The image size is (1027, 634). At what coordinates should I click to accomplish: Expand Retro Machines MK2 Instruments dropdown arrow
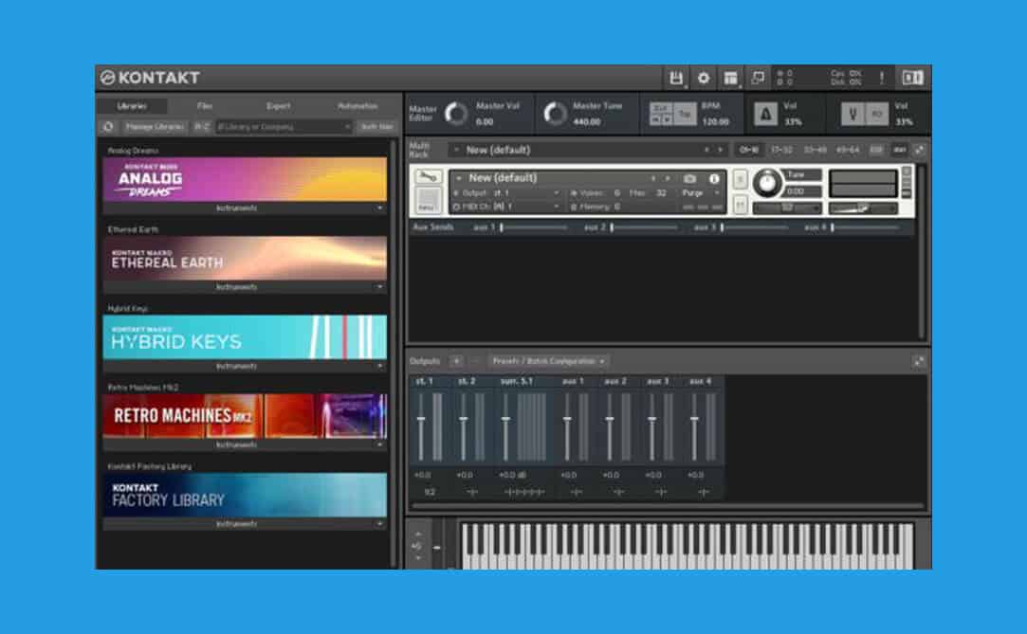pyautogui.click(x=380, y=444)
